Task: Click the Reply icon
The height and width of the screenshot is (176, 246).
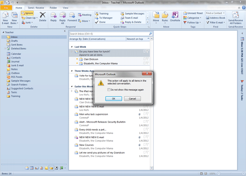Action: pos(53,15)
